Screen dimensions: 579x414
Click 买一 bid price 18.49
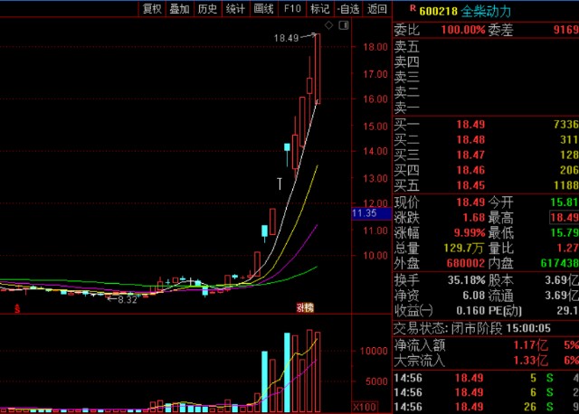pyautogui.click(x=470, y=125)
